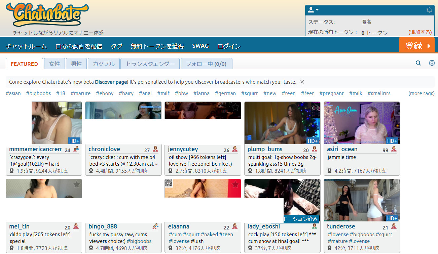Switch to the 女性 tab

54,64
